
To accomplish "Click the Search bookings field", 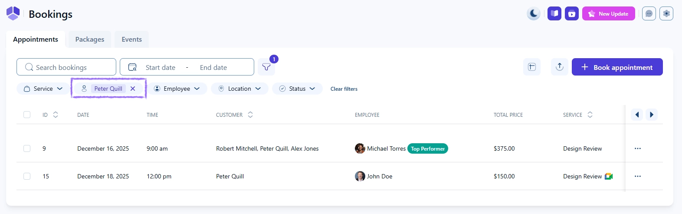I will [x=66, y=67].
